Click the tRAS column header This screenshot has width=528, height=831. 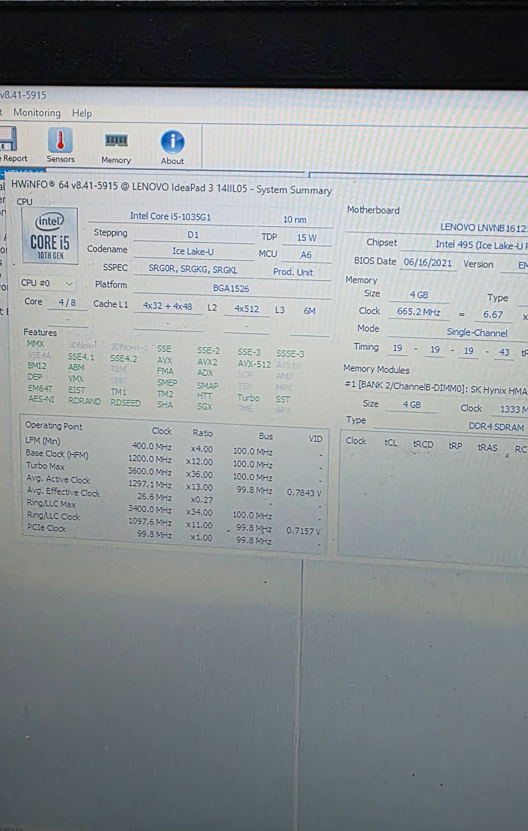(x=487, y=448)
